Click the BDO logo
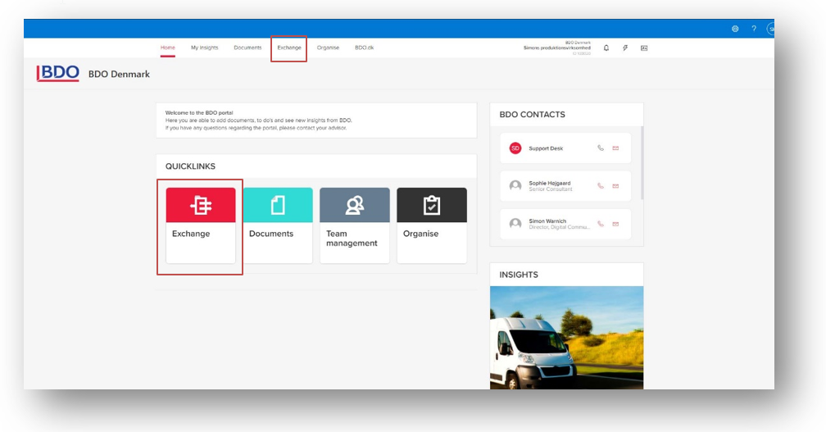826x432 pixels. click(58, 73)
